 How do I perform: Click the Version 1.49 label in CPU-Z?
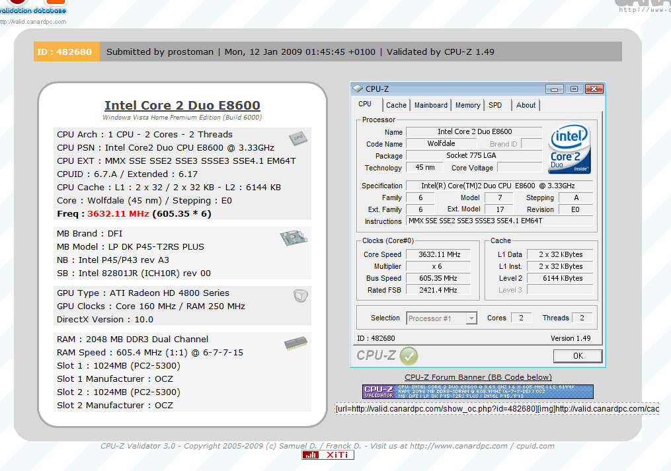click(x=571, y=338)
